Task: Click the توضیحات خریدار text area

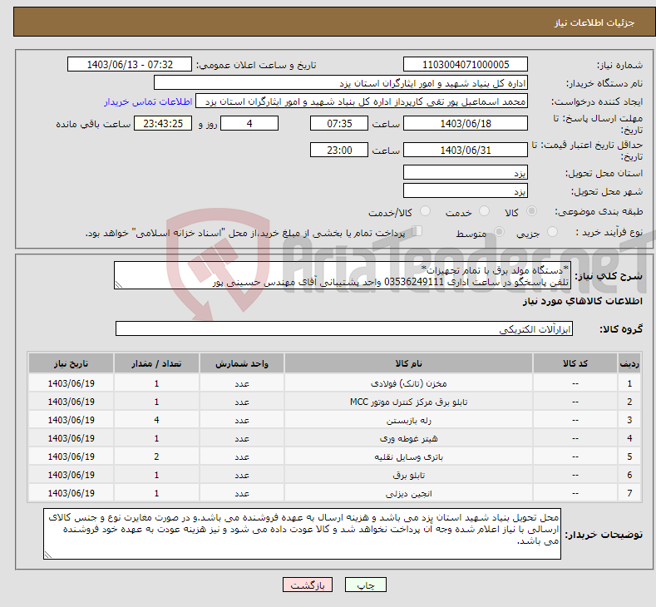Action: click(x=302, y=534)
